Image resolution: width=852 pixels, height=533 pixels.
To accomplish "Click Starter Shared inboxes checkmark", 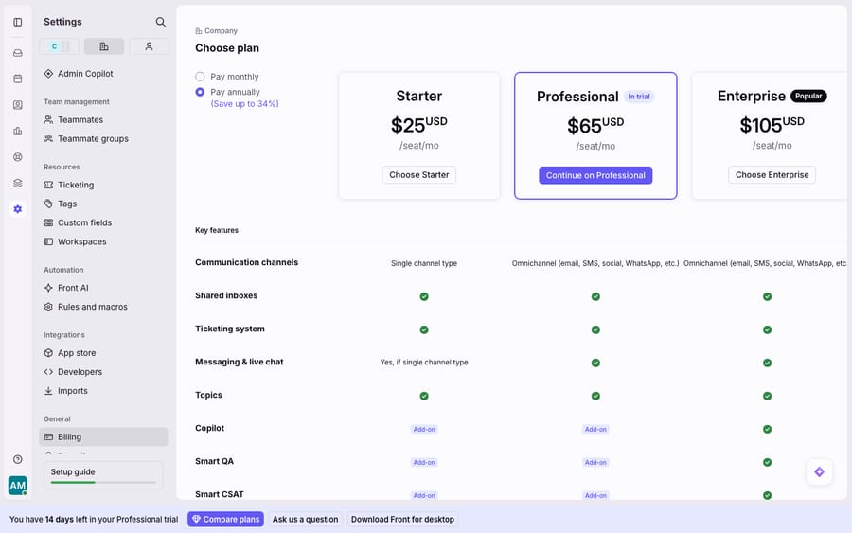I will click(x=424, y=296).
